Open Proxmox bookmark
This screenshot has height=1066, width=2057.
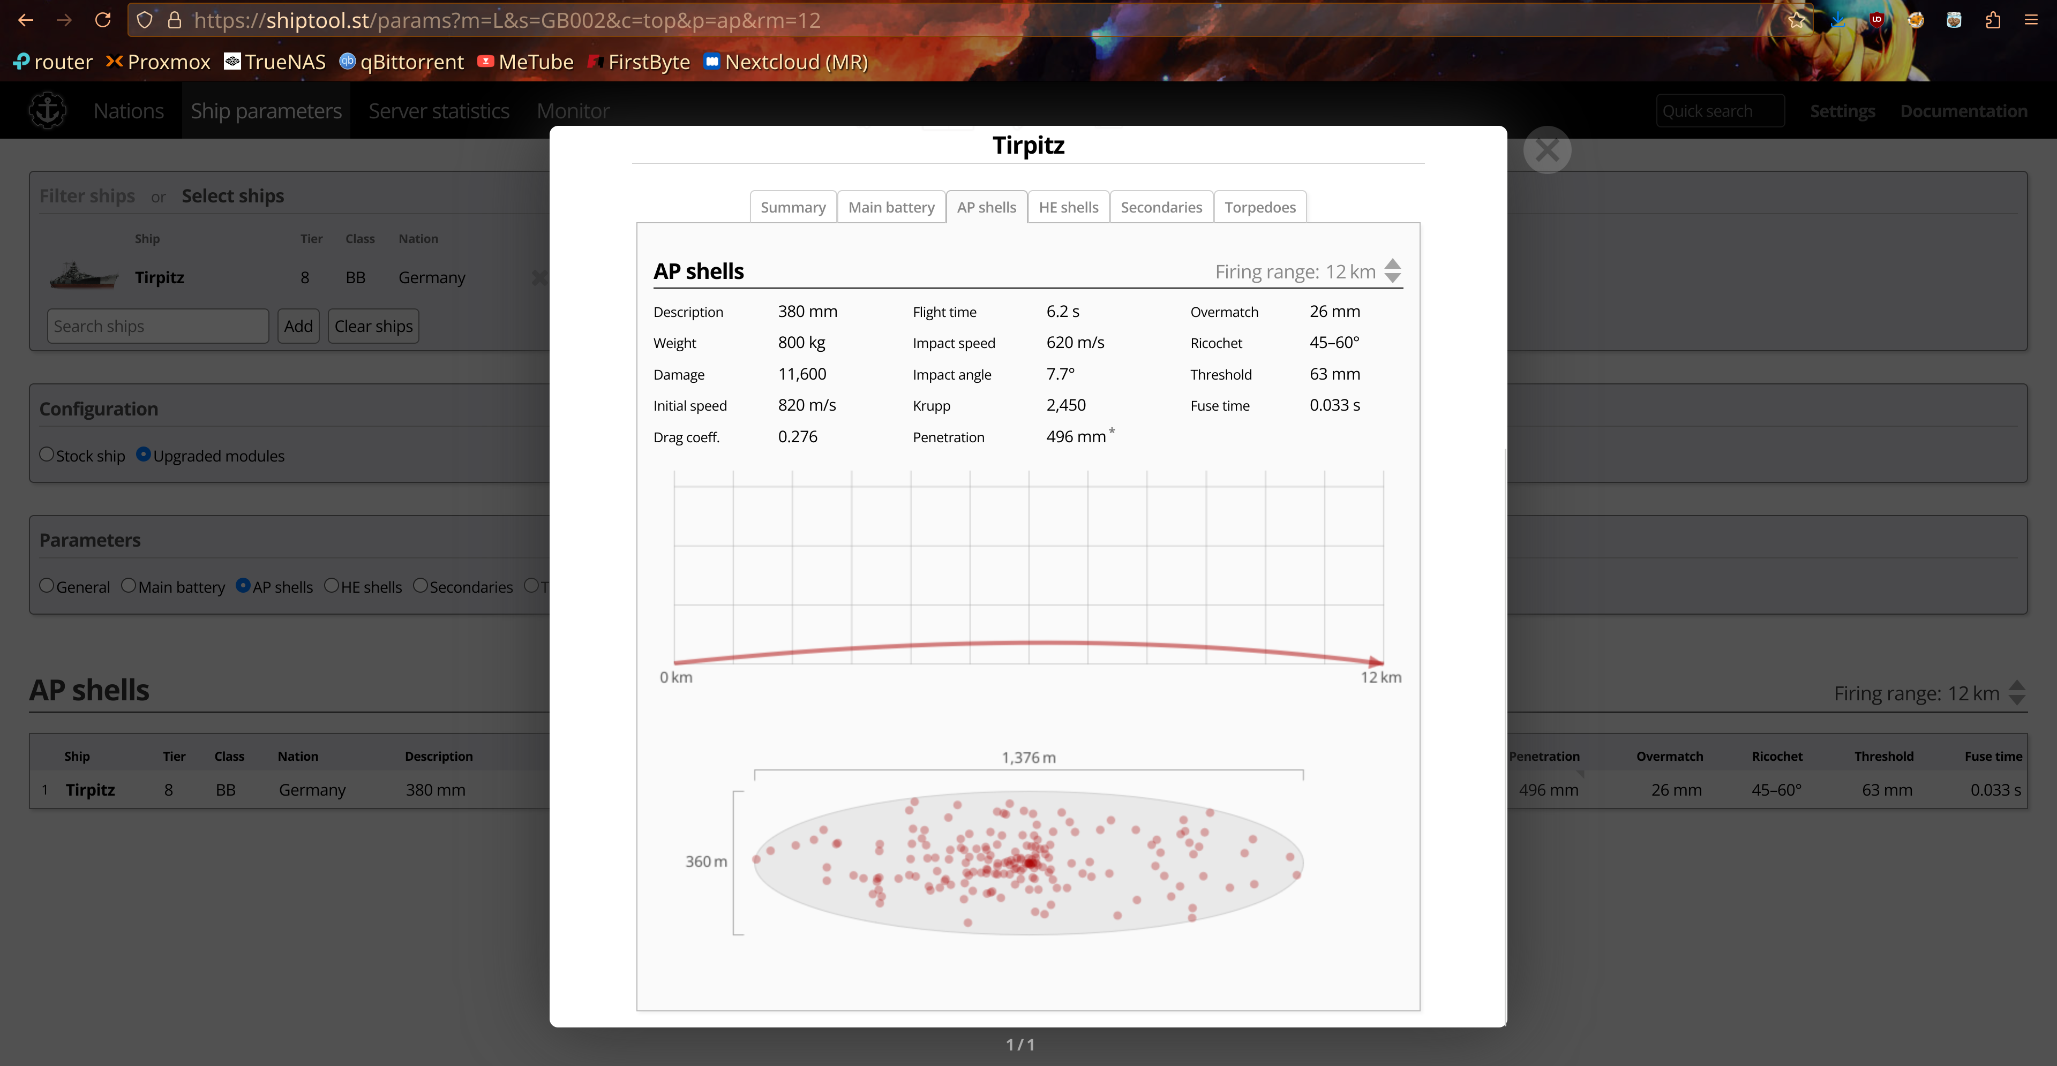coord(158,62)
